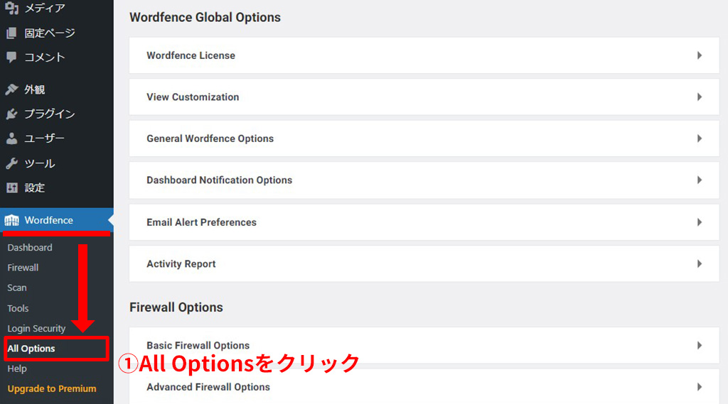
Task: Expand Dashboard Notification Options arrow
Action: (x=700, y=180)
